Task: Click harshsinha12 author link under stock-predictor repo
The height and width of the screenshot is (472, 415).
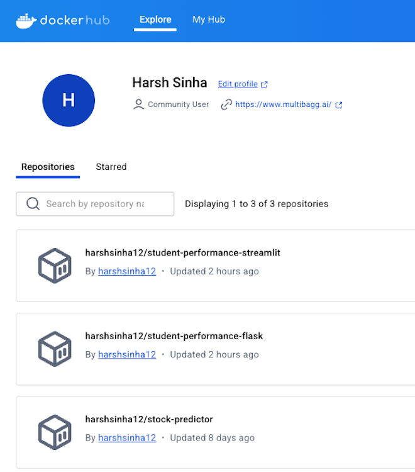Action: pyautogui.click(x=127, y=438)
